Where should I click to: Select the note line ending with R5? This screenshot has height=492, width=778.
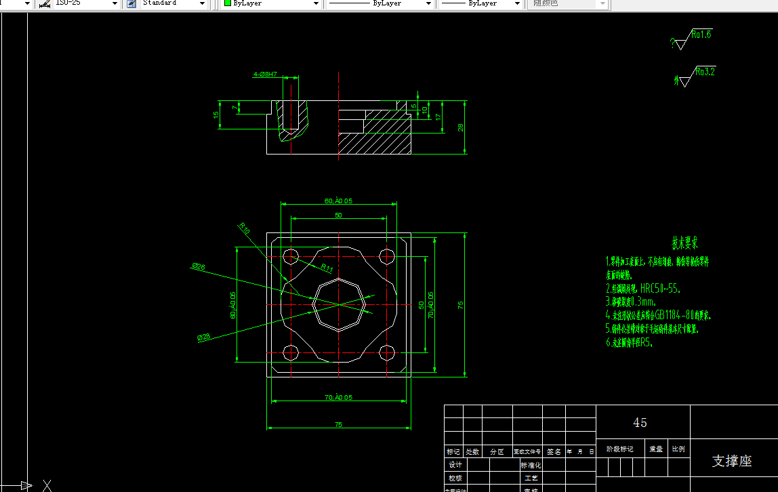629,342
